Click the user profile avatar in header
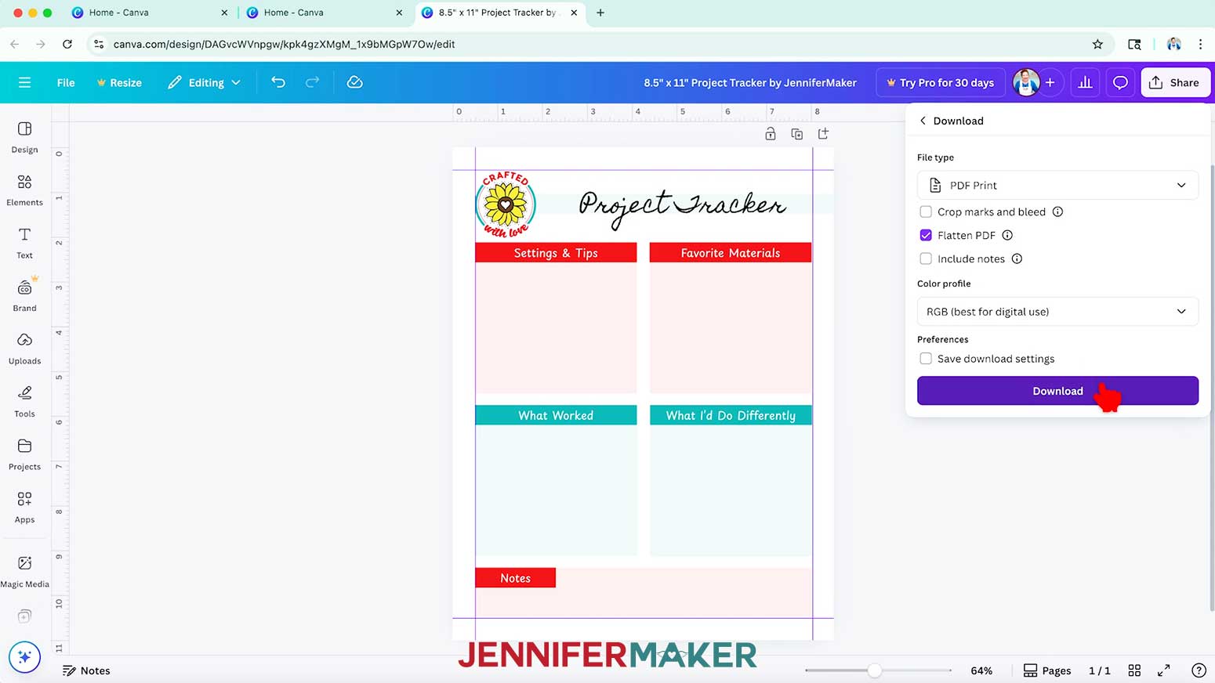This screenshot has height=683, width=1215. (x=1025, y=82)
